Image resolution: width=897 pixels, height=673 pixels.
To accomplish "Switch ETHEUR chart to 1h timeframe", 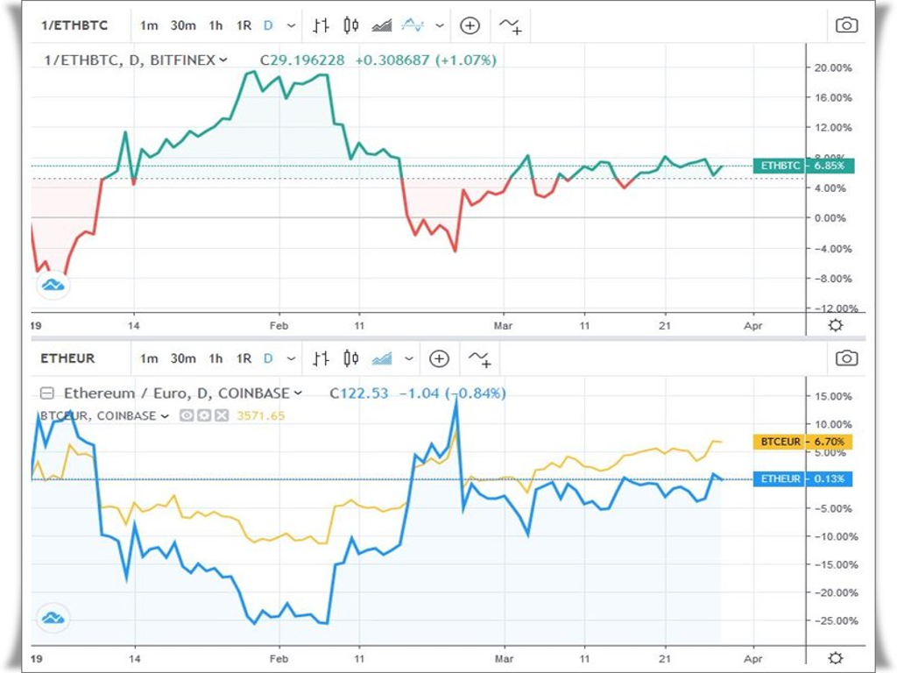I will tap(215, 358).
